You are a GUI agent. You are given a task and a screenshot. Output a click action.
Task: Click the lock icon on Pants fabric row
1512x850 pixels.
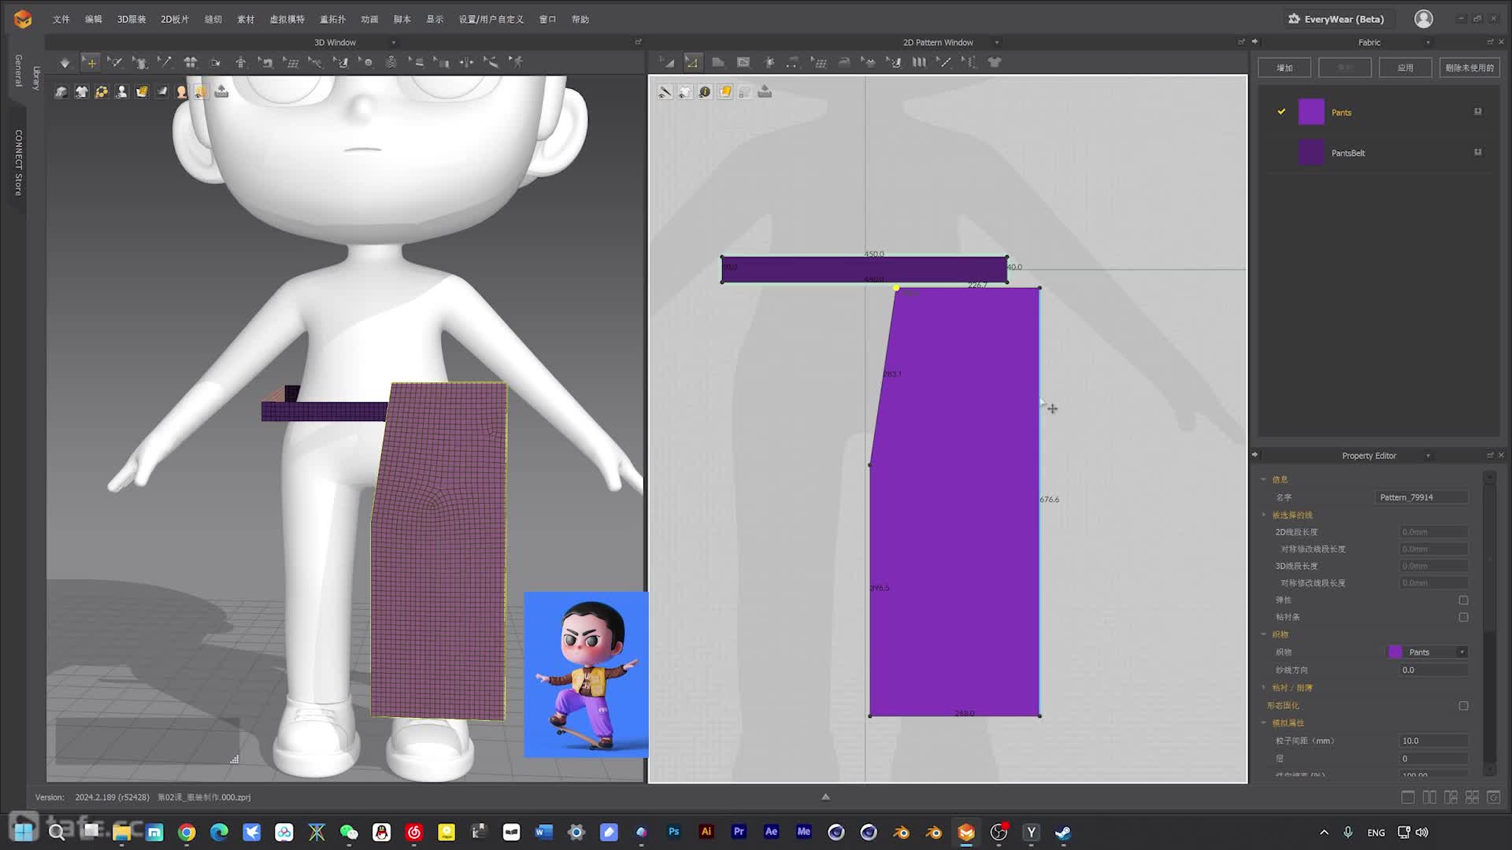click(x=1478, y=112)
